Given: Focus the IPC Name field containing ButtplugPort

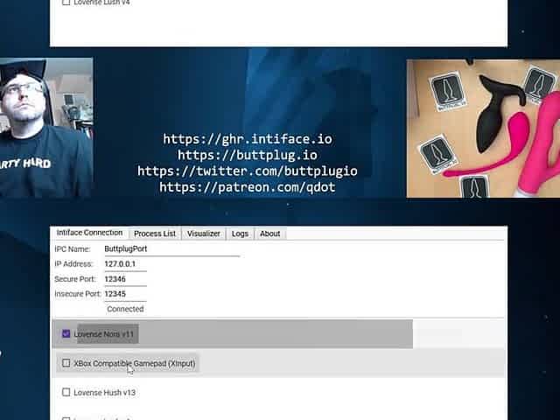Looking at the screenshot, I should click(171, 249).
